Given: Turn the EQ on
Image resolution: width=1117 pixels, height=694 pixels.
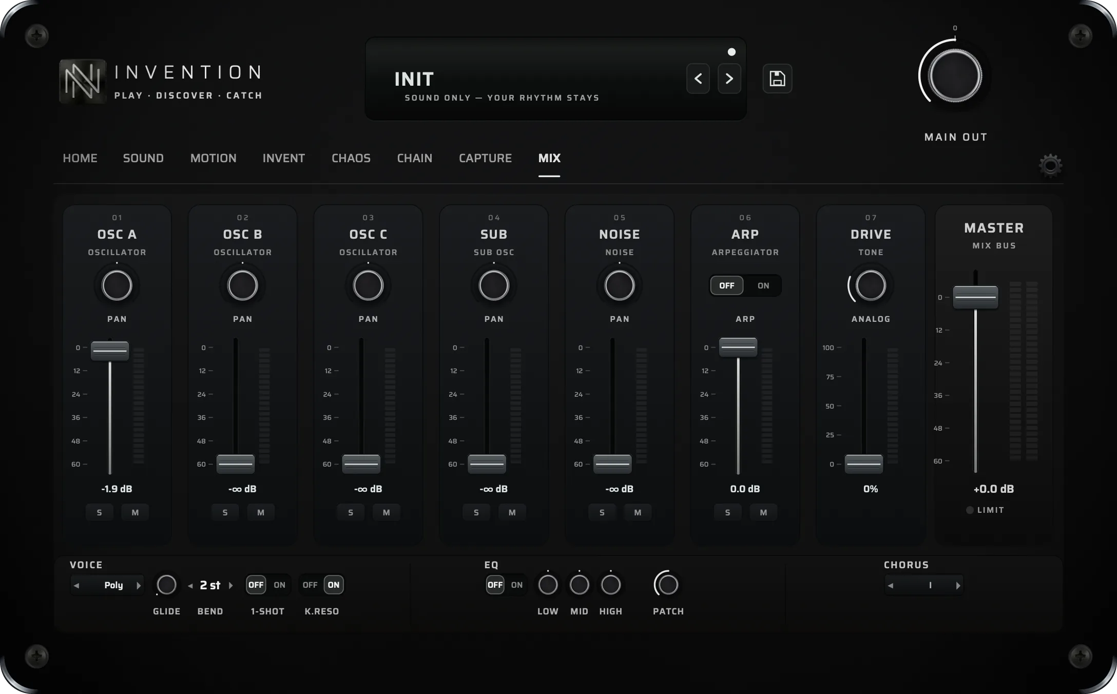Looking at the screenshot, I should pos(516,585).
